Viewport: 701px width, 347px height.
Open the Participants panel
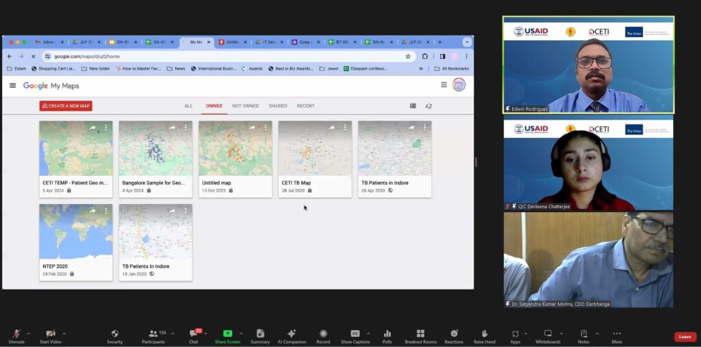(153, 333)
